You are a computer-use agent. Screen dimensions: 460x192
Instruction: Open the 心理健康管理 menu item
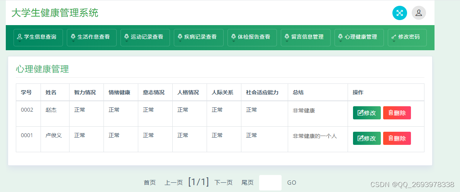coord(359,37)
